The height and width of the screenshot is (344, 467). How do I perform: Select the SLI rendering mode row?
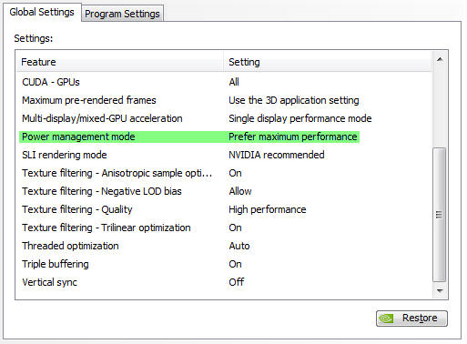coord(224,155)
